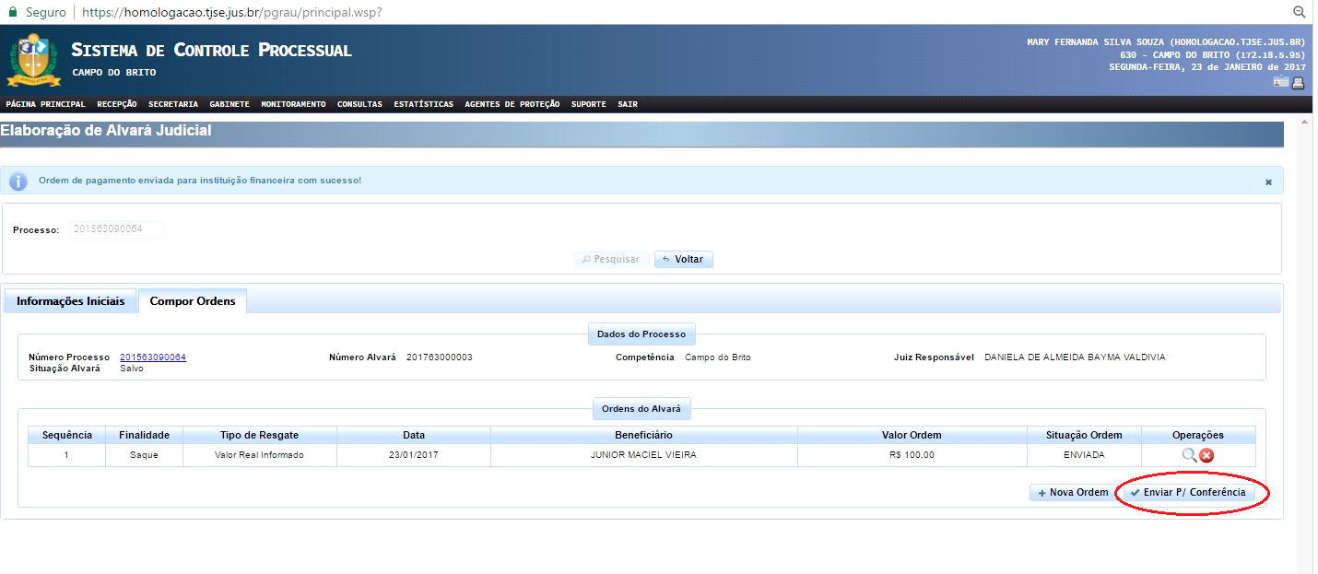Click the green padlock security icon
Viewport: 1318px width, 574px height.
click(x=13, y=13)
